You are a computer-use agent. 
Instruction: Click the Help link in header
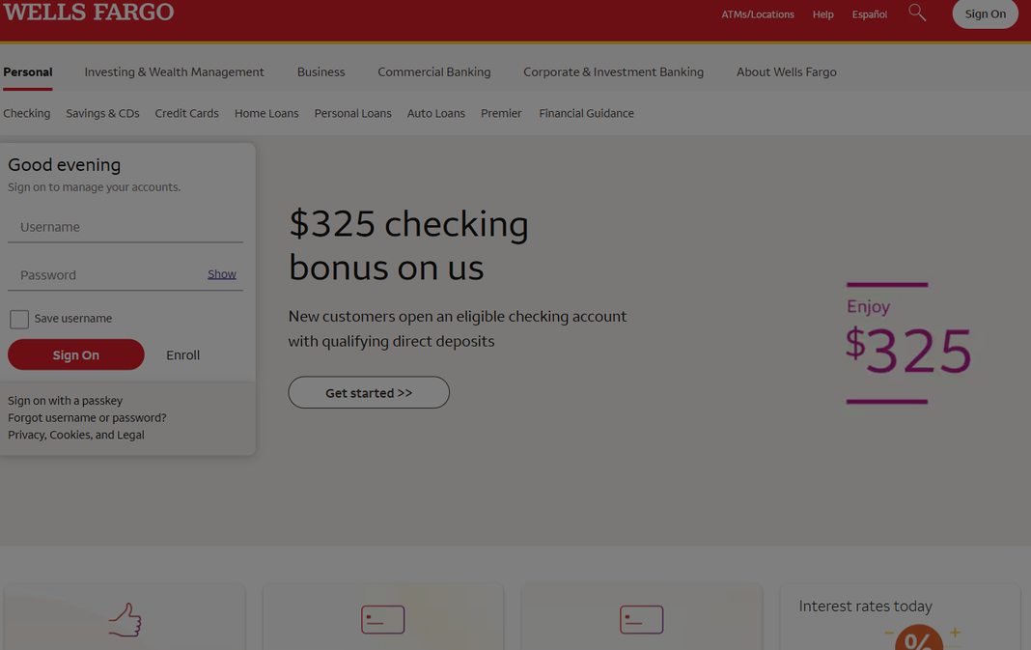(822, 14)
